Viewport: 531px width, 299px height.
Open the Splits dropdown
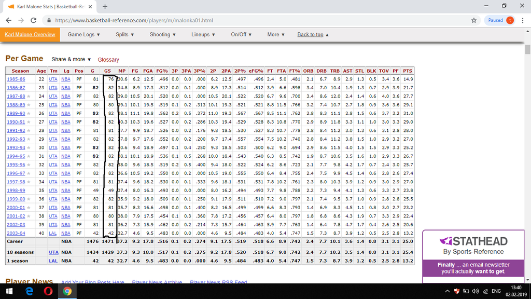[x=124, y=35]
